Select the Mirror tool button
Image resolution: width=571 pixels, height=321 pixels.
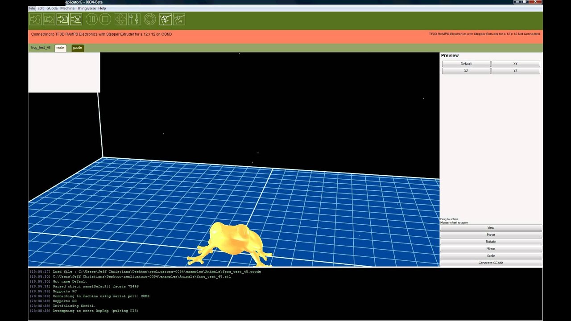(491, 249)
